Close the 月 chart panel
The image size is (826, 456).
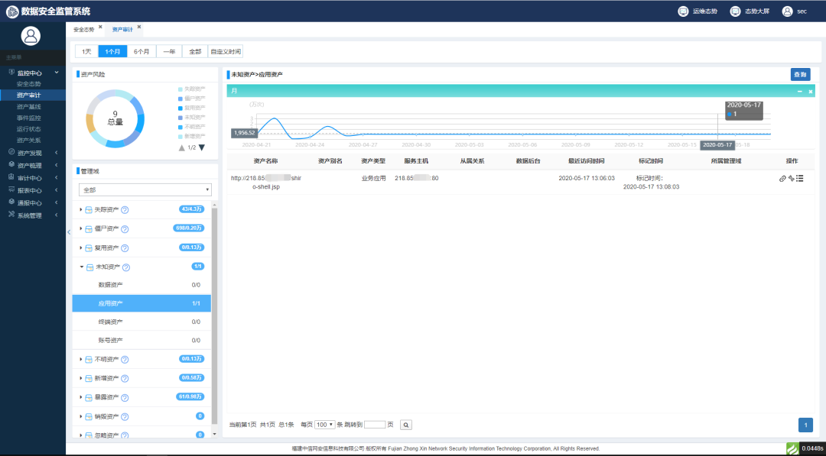811,92
